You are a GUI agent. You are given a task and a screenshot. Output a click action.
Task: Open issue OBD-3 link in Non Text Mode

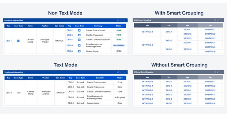click(70, 35)
